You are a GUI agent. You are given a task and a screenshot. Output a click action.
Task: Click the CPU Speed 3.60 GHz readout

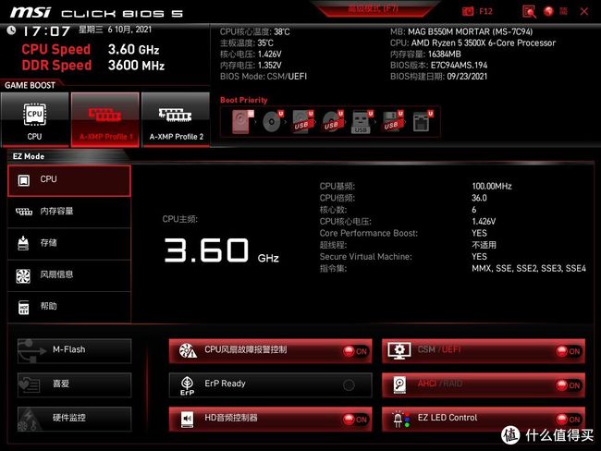[91, 49]
